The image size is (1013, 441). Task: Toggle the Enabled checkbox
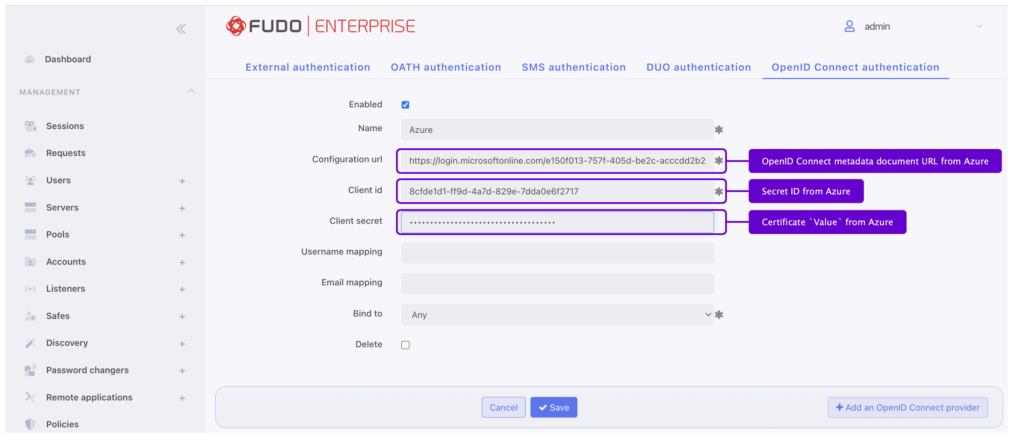tap(405, 105)
